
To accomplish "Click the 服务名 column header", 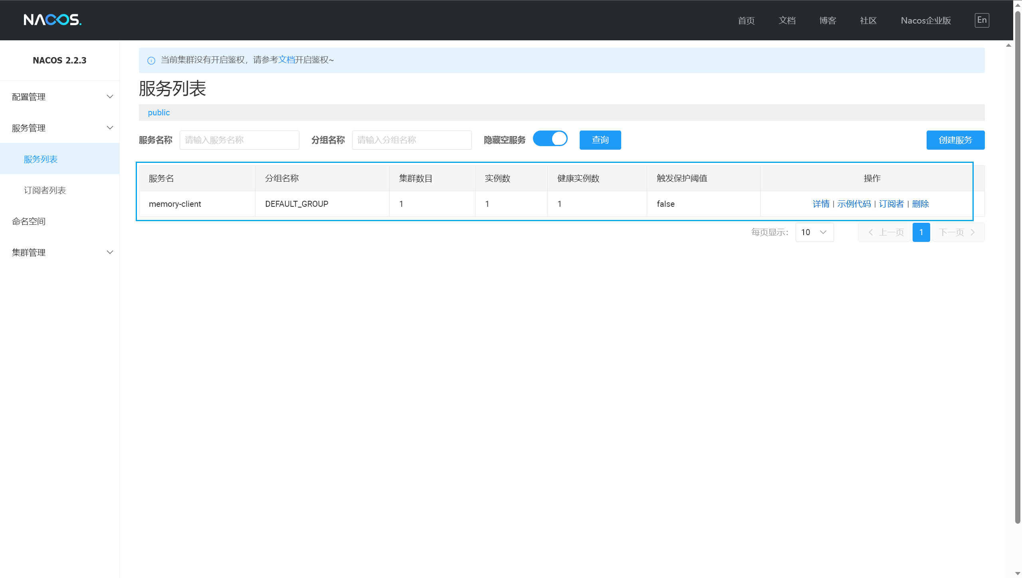I will (197, 178).
